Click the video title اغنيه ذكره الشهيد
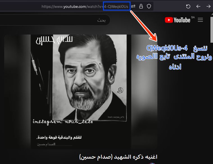 point(118,157)
